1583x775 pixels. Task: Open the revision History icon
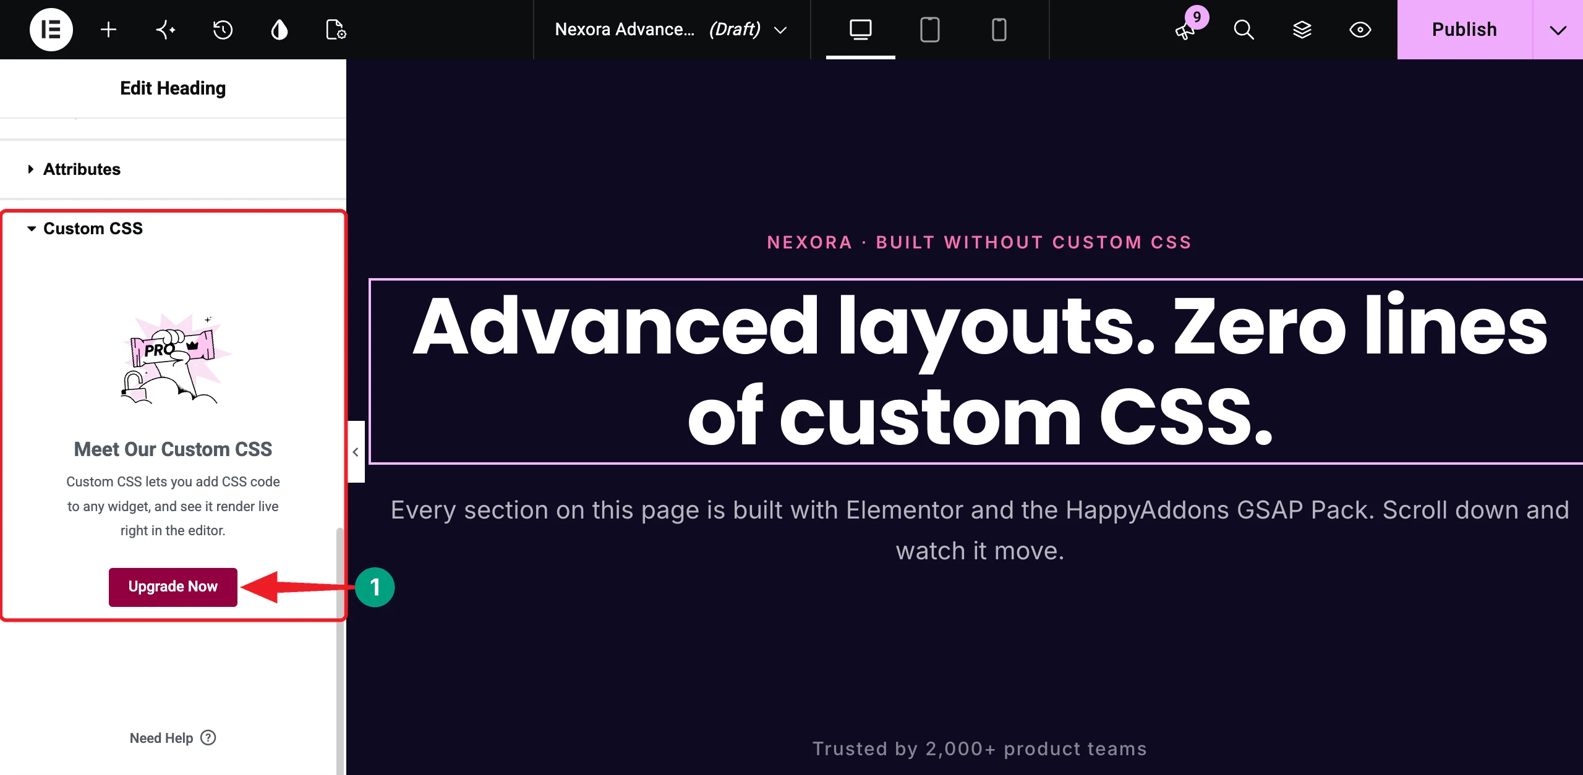click(223, 29)
